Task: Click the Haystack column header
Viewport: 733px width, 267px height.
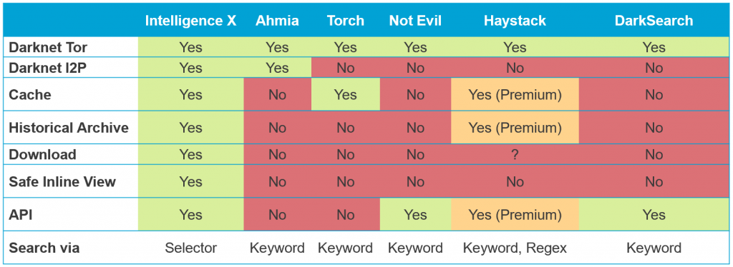Action: pyautogui.click(x=514, y=21)
